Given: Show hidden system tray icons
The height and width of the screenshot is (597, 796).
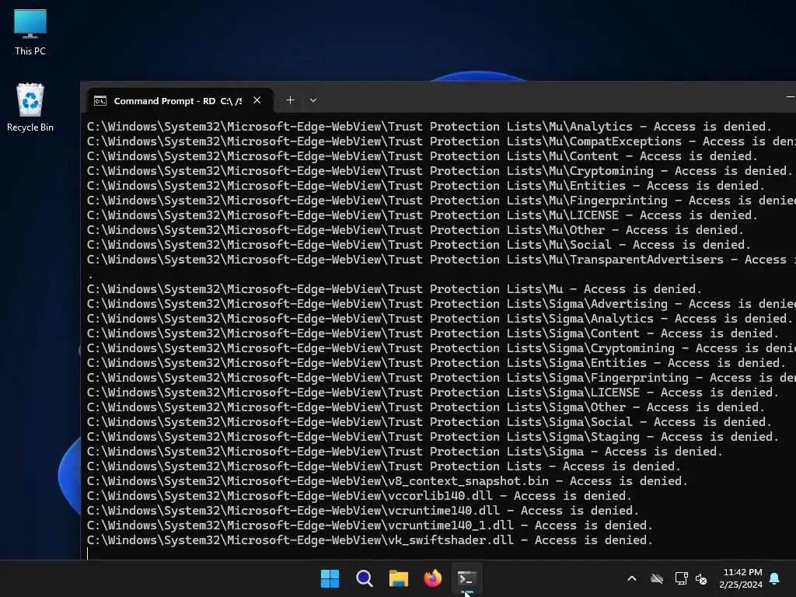Looking at the screenshot, I should 632,578.
